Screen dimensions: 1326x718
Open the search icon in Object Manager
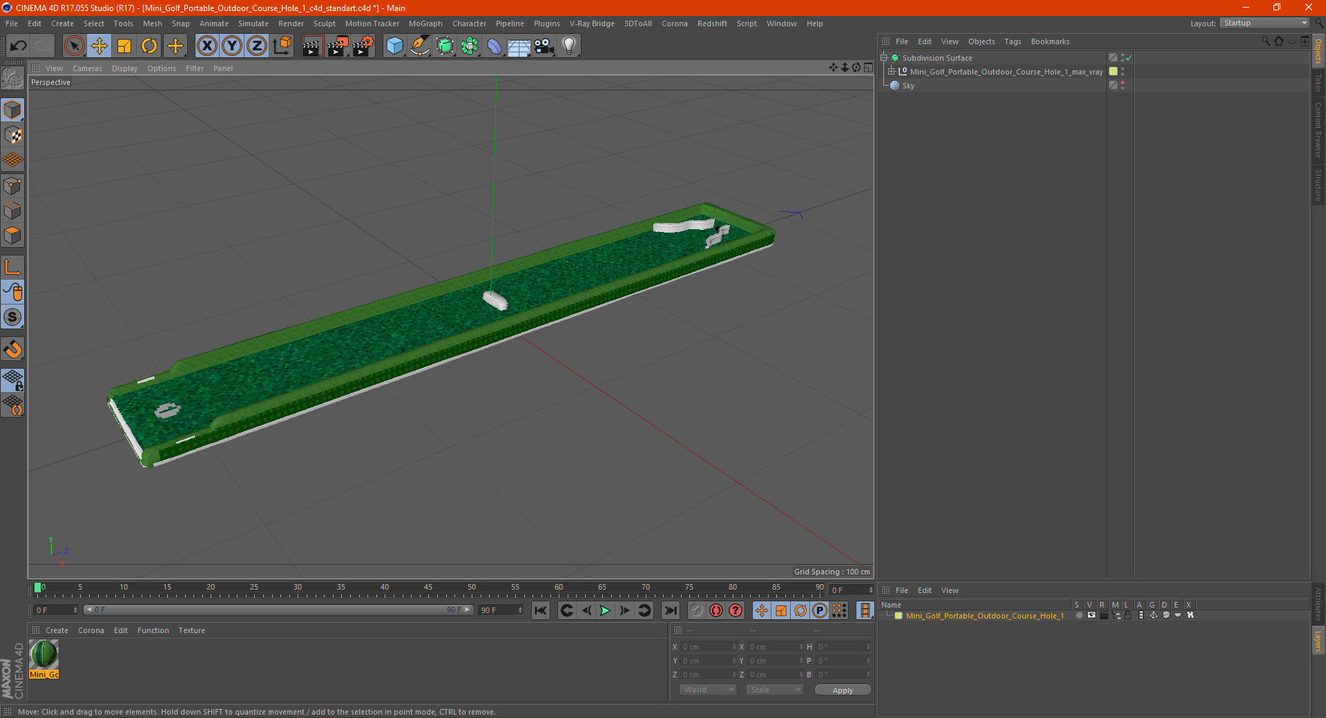coord(1265,41)
